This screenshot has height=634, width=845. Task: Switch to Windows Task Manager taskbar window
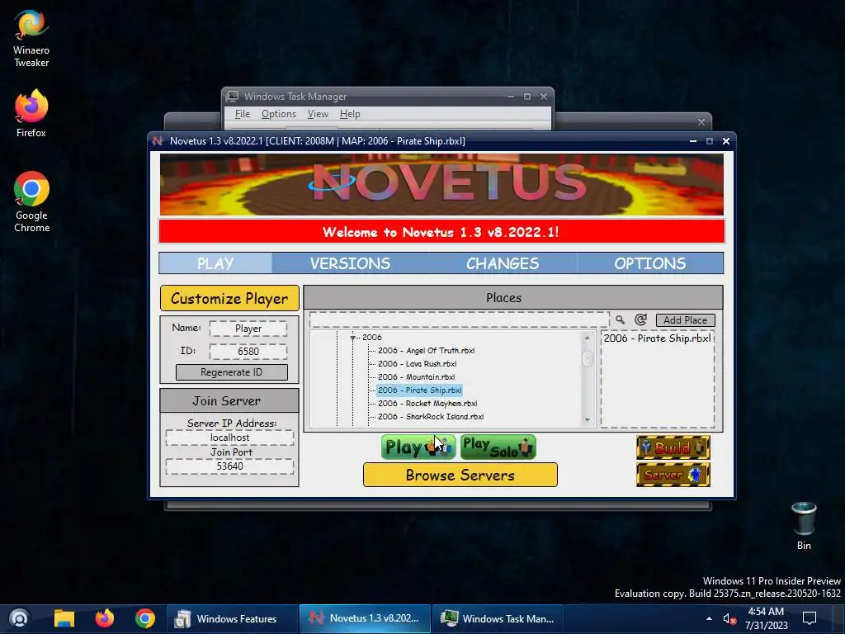tap(498, 618)
